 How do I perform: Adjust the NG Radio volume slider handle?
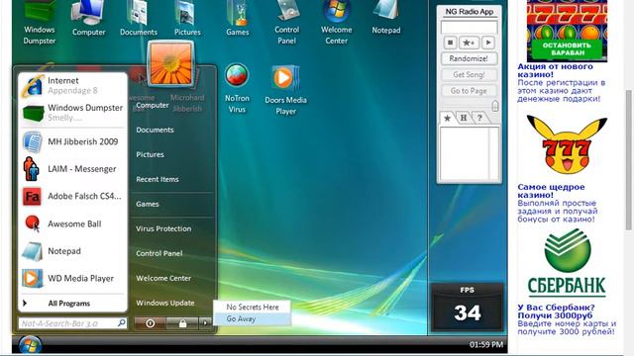tap(495, 106)
